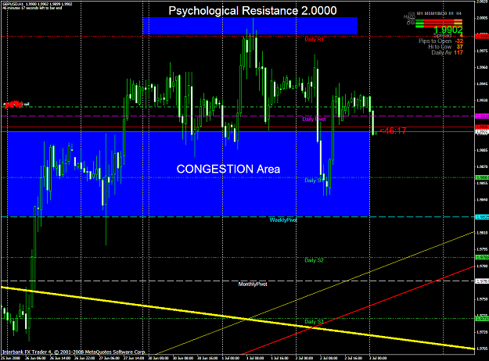Click the 1.9975 price scale label
The image size is (489, 361).
(482, 51)
